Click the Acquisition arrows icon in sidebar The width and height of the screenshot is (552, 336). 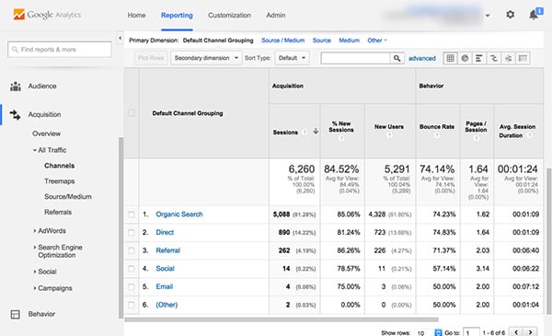point(15,114)
